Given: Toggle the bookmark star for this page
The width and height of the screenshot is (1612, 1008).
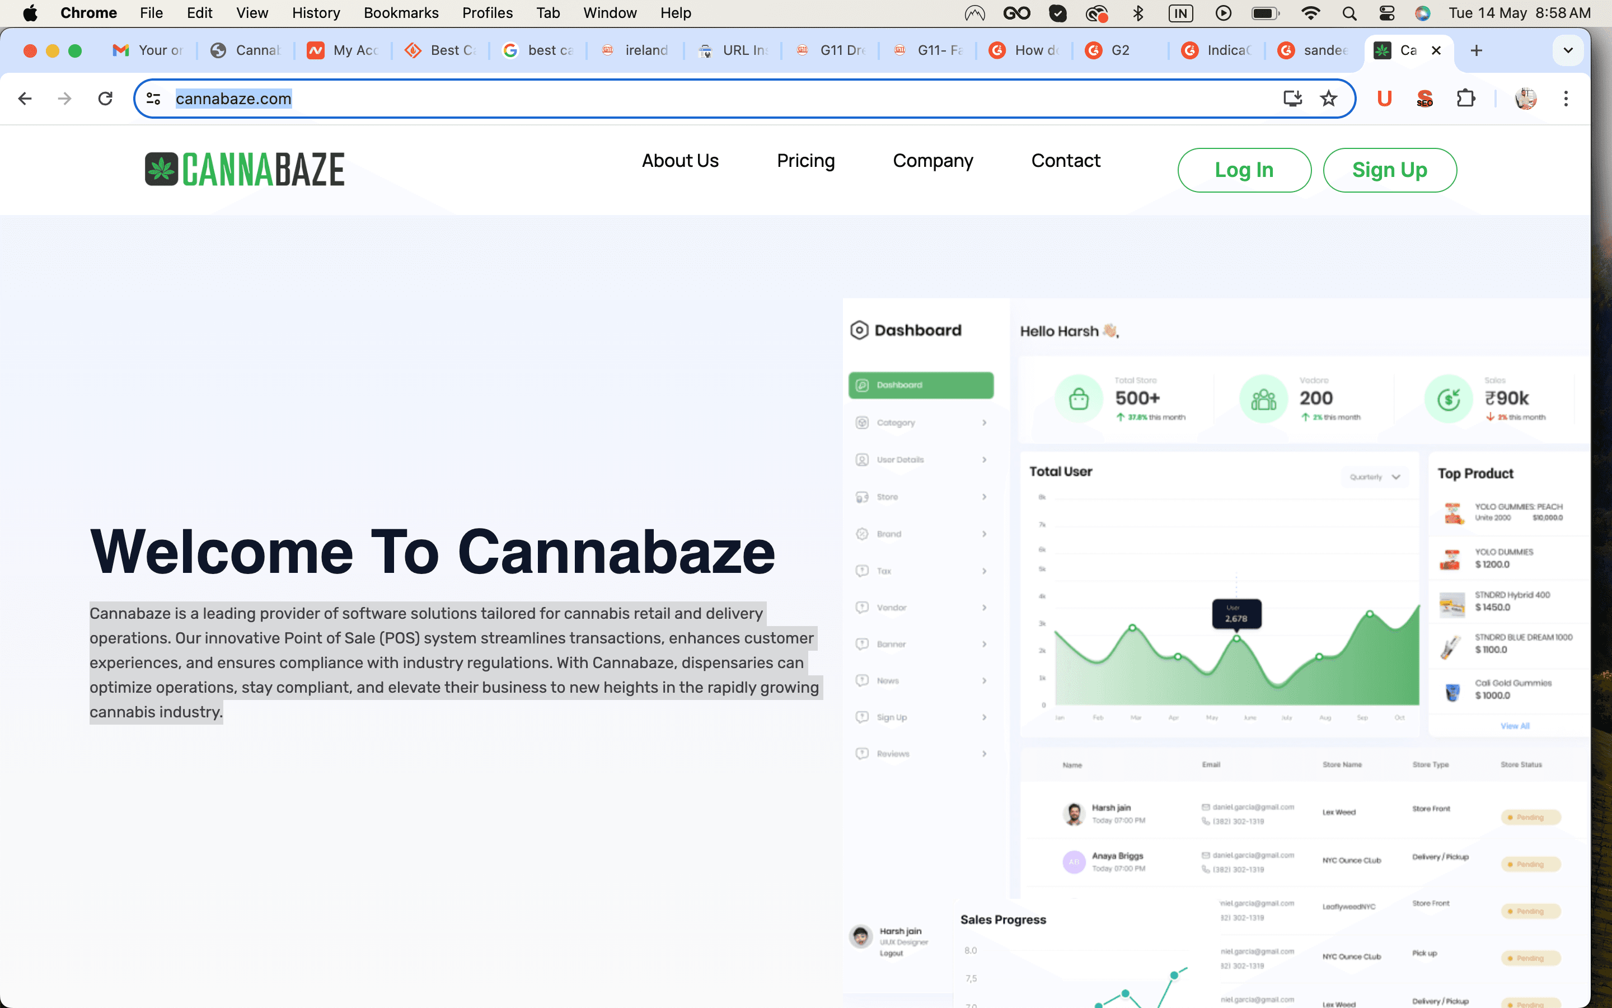Looking at the screenshot, I should pyautogui.click(x=1329, y=98).
